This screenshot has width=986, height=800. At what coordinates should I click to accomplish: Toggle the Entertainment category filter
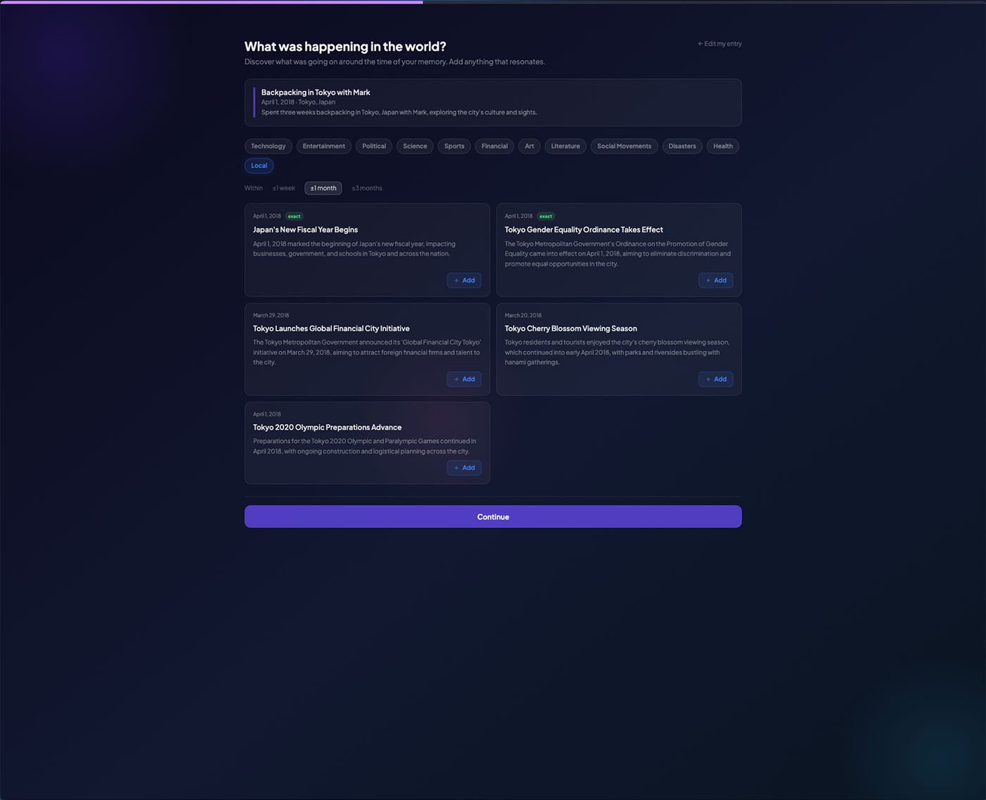pyautogui.click(x=324, y=146)
